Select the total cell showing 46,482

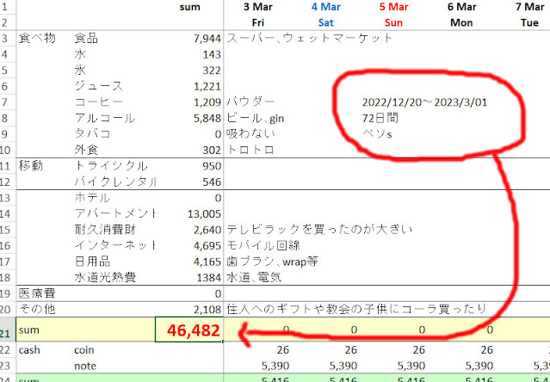pyautogui.click(x=189, y=330)
